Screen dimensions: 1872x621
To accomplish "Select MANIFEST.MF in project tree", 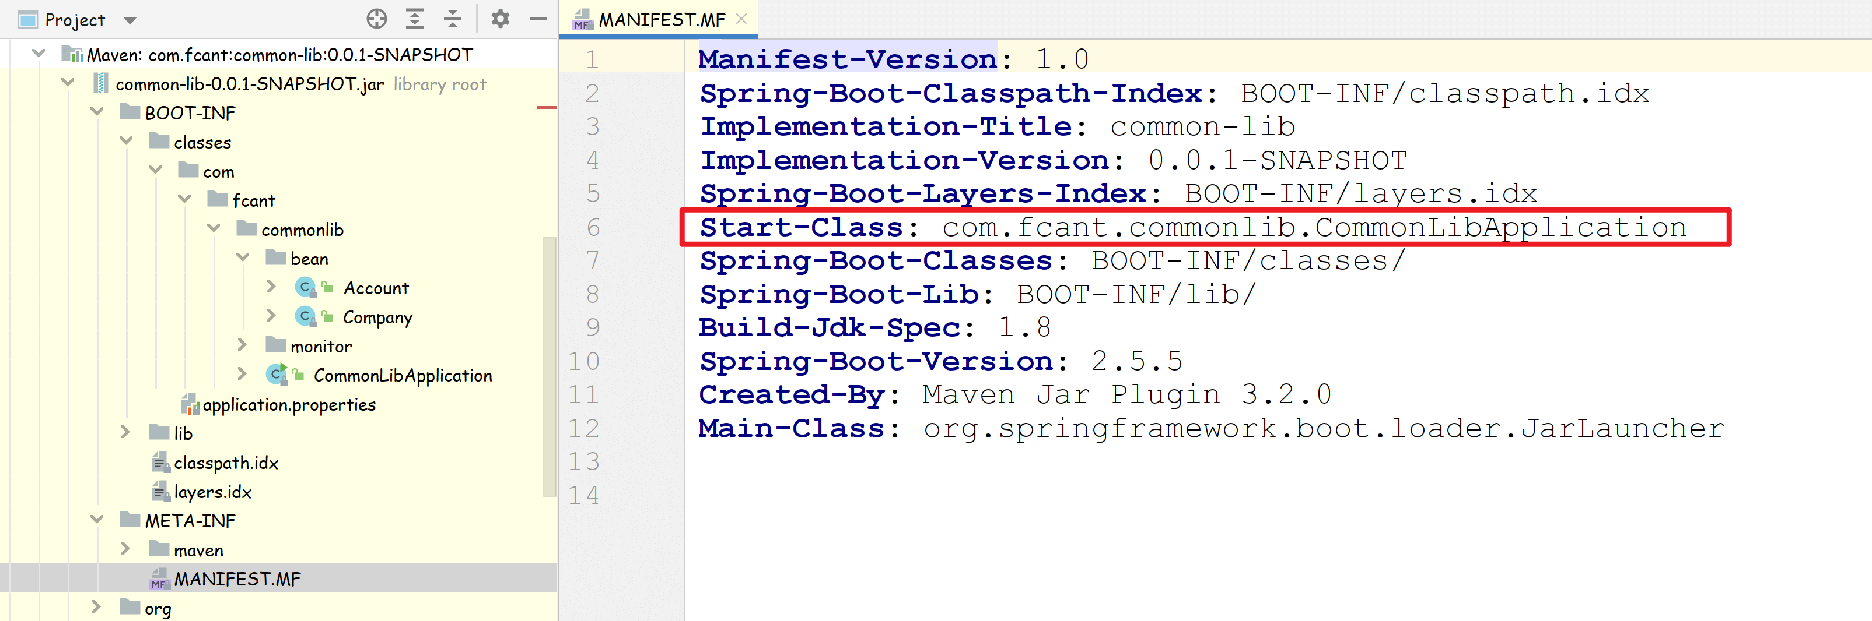I will 237,579.
